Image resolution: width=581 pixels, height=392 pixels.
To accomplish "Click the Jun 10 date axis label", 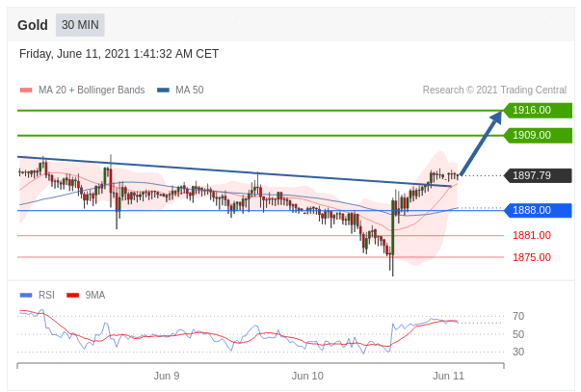I will [307, 376].
